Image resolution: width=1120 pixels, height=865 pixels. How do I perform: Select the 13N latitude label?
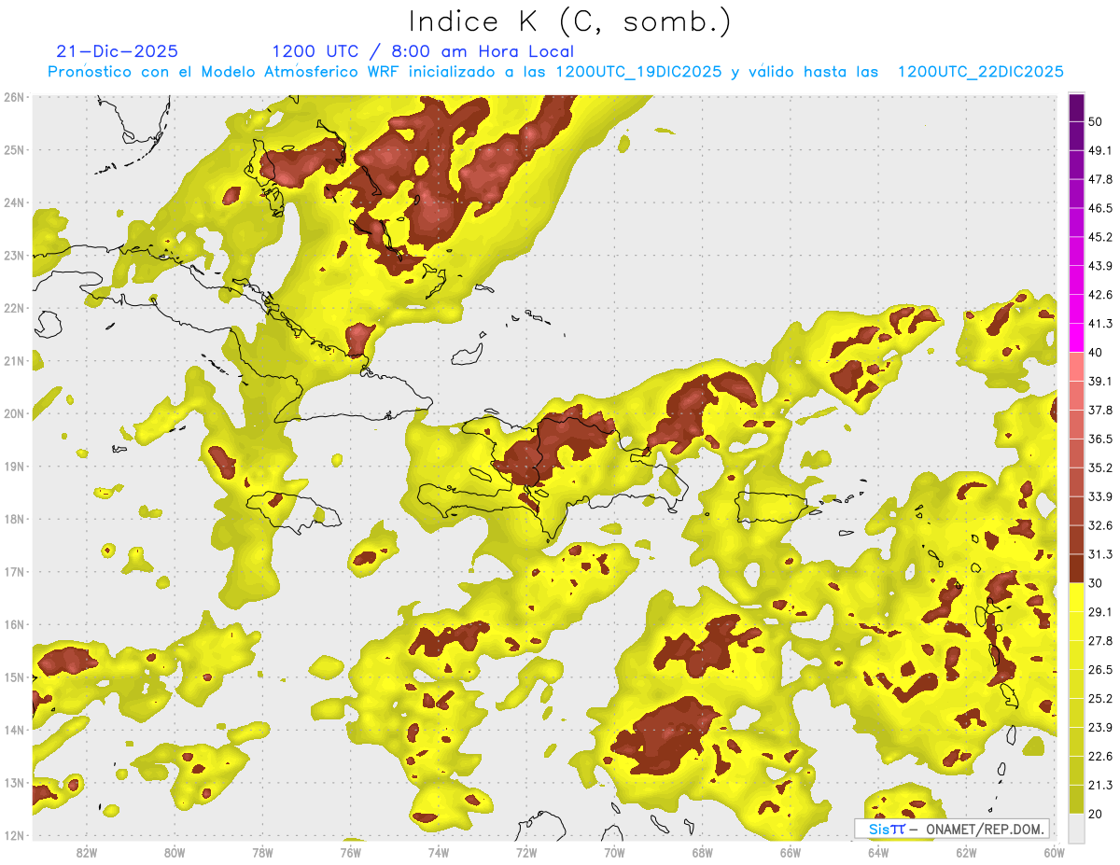click(13, 783)
